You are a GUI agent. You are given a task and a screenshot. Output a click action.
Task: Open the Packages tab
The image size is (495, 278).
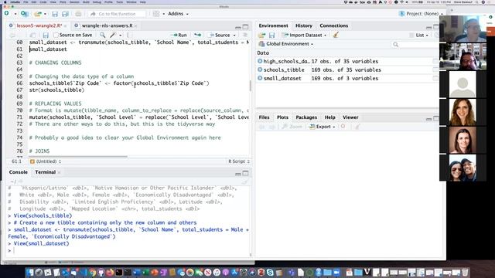(306, 117)
